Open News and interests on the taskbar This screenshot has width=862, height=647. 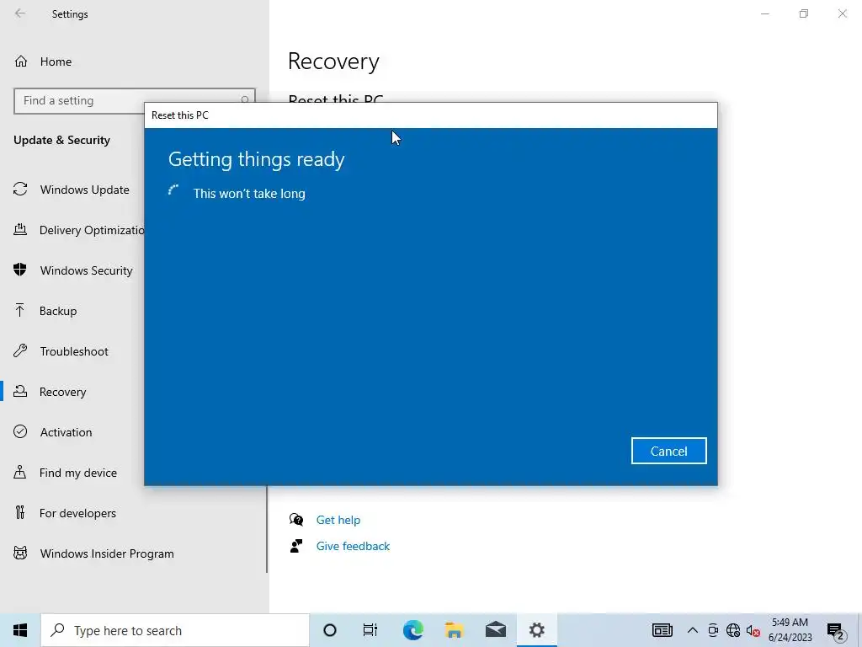(662, 630)
